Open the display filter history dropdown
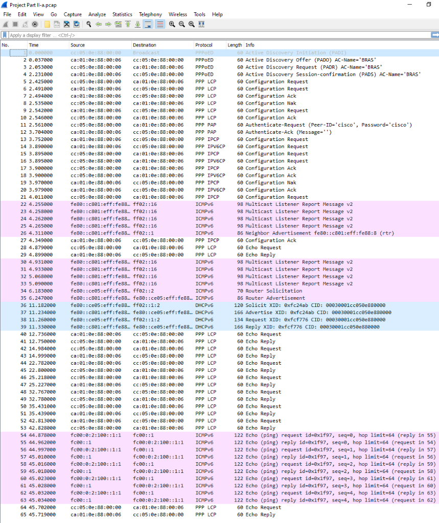 [428, 35]
